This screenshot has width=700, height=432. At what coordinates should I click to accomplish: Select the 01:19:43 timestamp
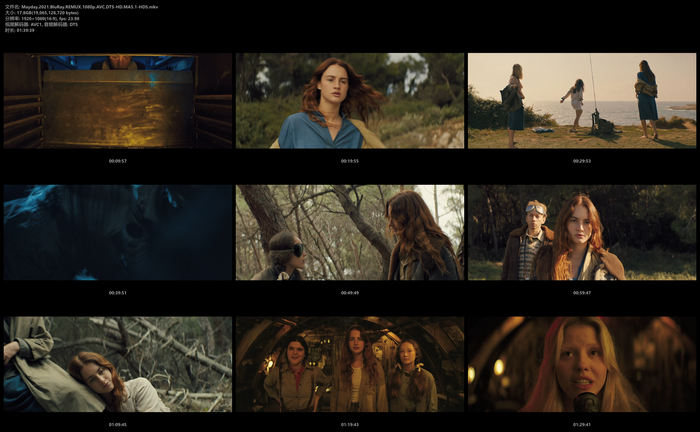pos(350,425)
